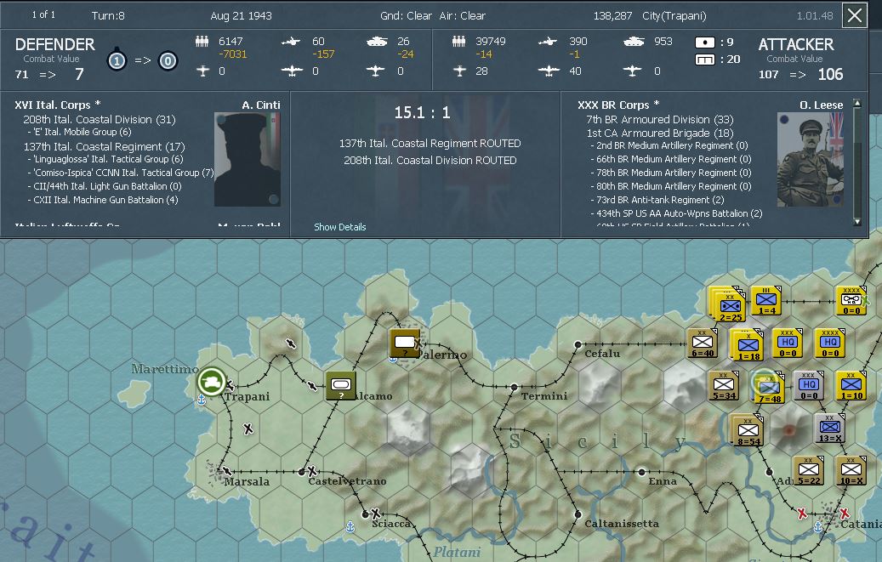This screenshot has width=882, height=562.
Task: Click the 'Turn:8' indicator
Action: coord(108,16)
